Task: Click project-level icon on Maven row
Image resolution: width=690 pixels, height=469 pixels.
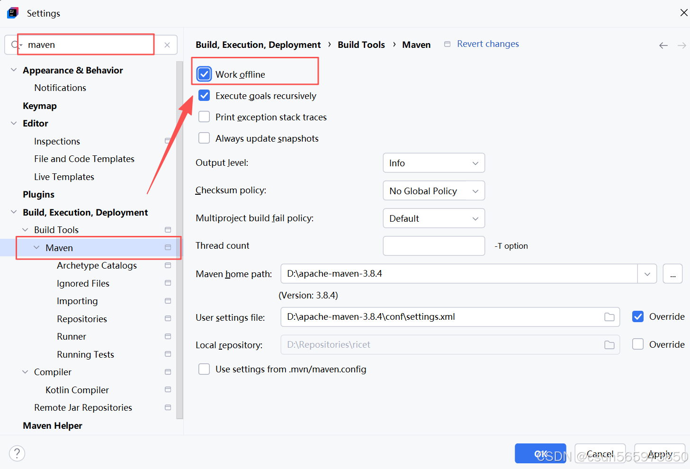Action: point(168,247)
